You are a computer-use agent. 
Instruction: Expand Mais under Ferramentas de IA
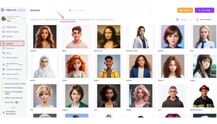point(21,64)
